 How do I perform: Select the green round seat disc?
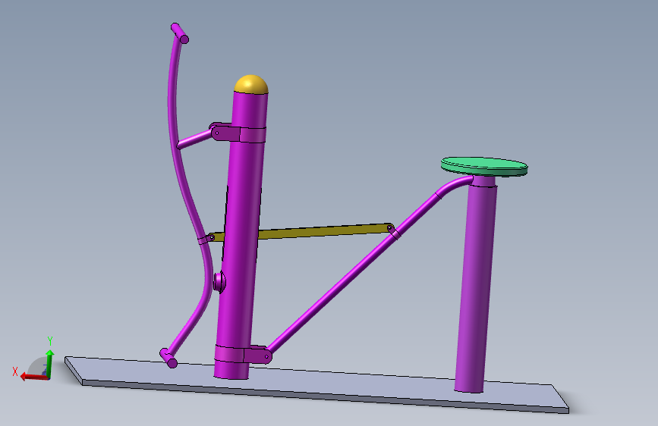point(484,166)
